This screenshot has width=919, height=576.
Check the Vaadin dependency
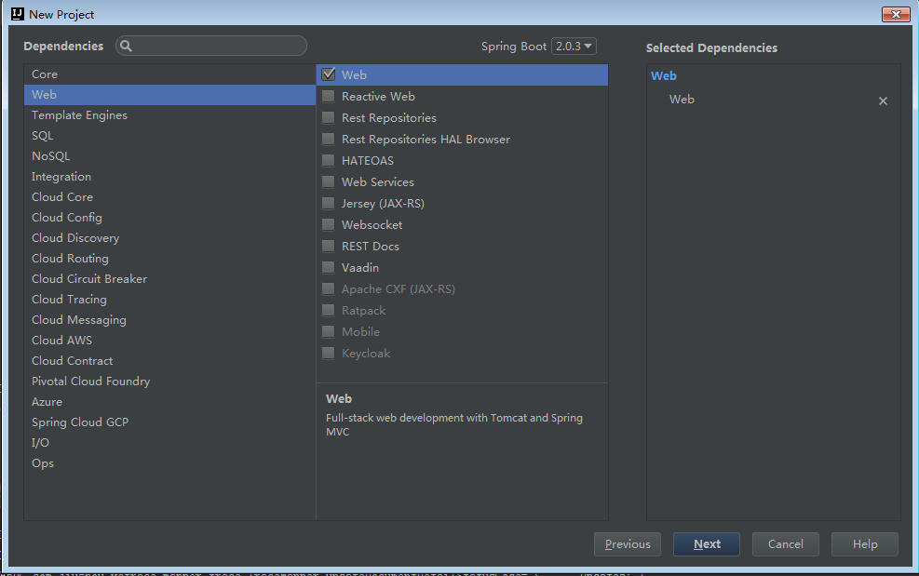click(329, 267)
